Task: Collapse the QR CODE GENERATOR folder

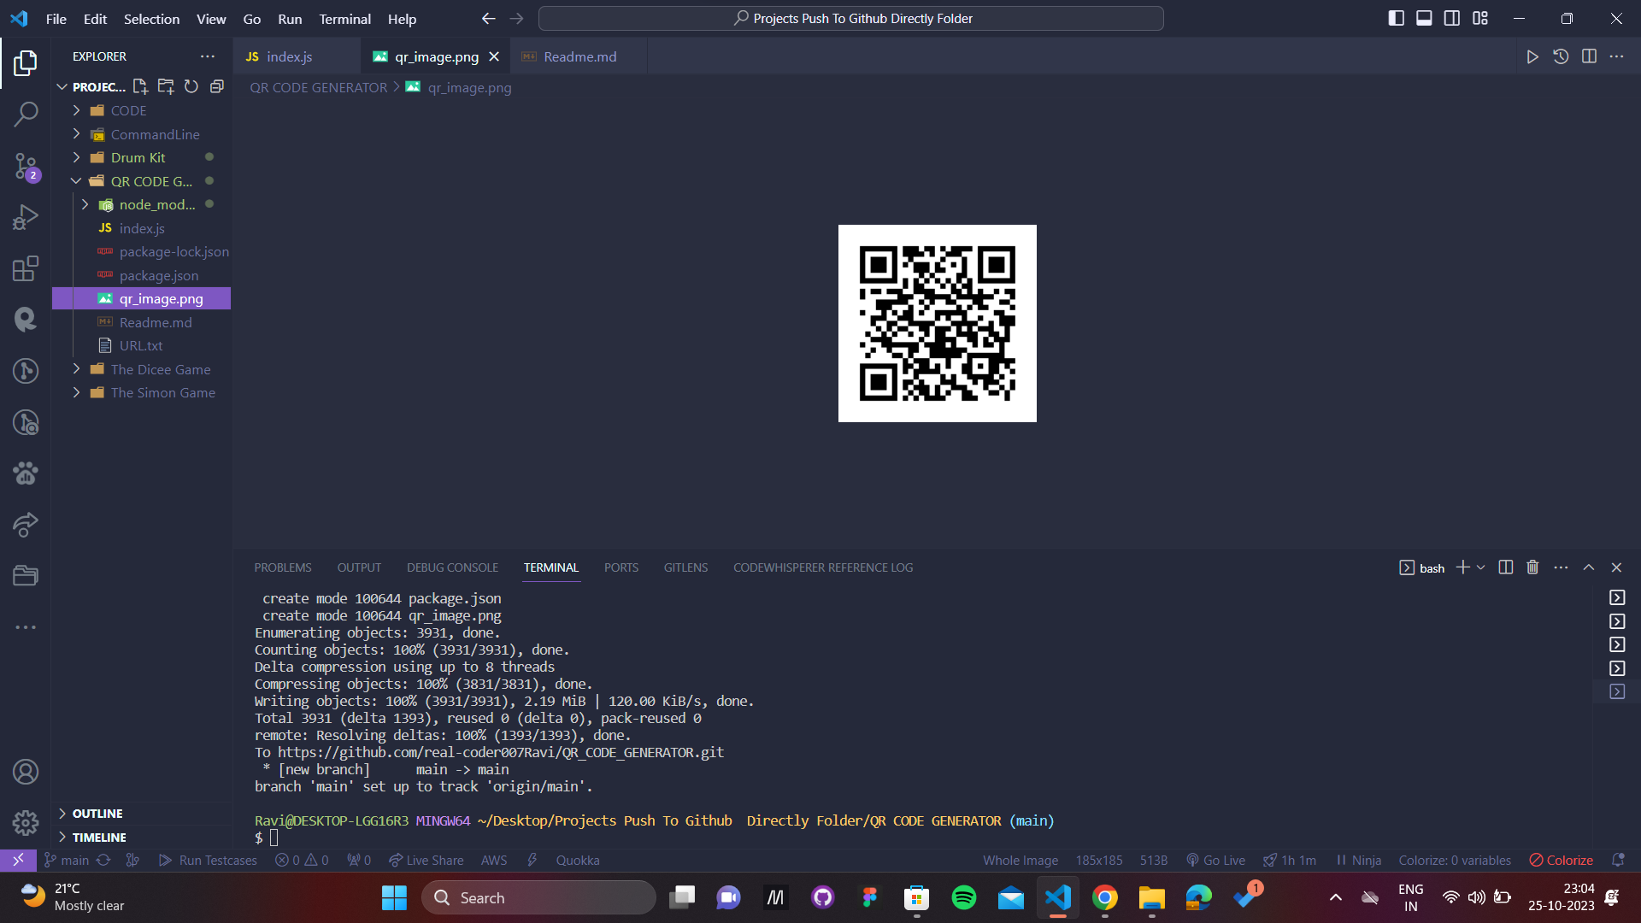Action: click(x=75, y=180)
